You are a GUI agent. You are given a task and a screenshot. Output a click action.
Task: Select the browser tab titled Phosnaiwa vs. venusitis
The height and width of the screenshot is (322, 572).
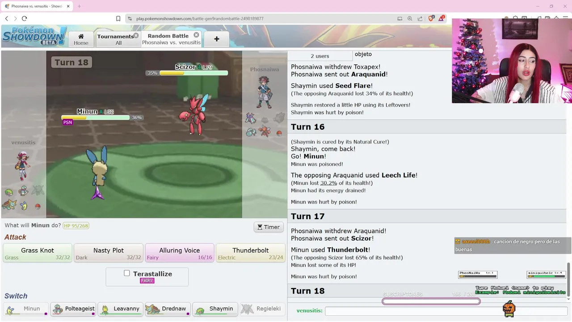[x=37, y=6]
